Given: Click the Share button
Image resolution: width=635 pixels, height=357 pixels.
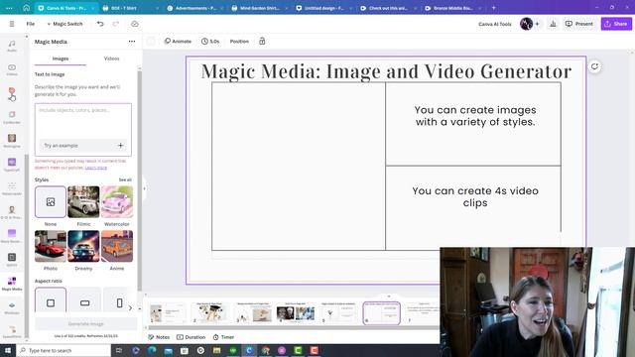Looking at the screenshot, I should (x=616, y=24).
